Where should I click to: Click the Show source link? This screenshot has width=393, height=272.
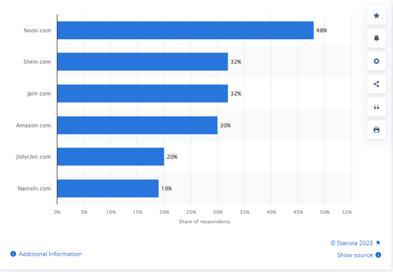tap(355, 255)
